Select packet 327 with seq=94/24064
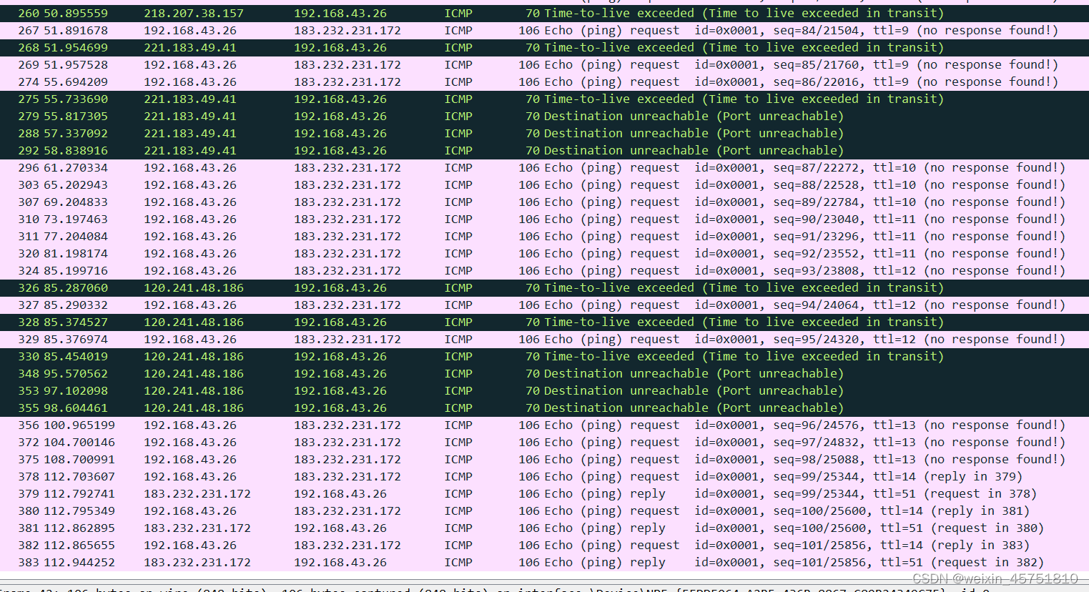Screen dimensions: 1089x592 (x=544, y=305)
